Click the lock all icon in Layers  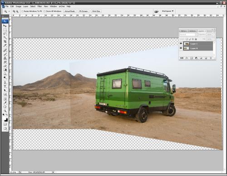[196, 39]
